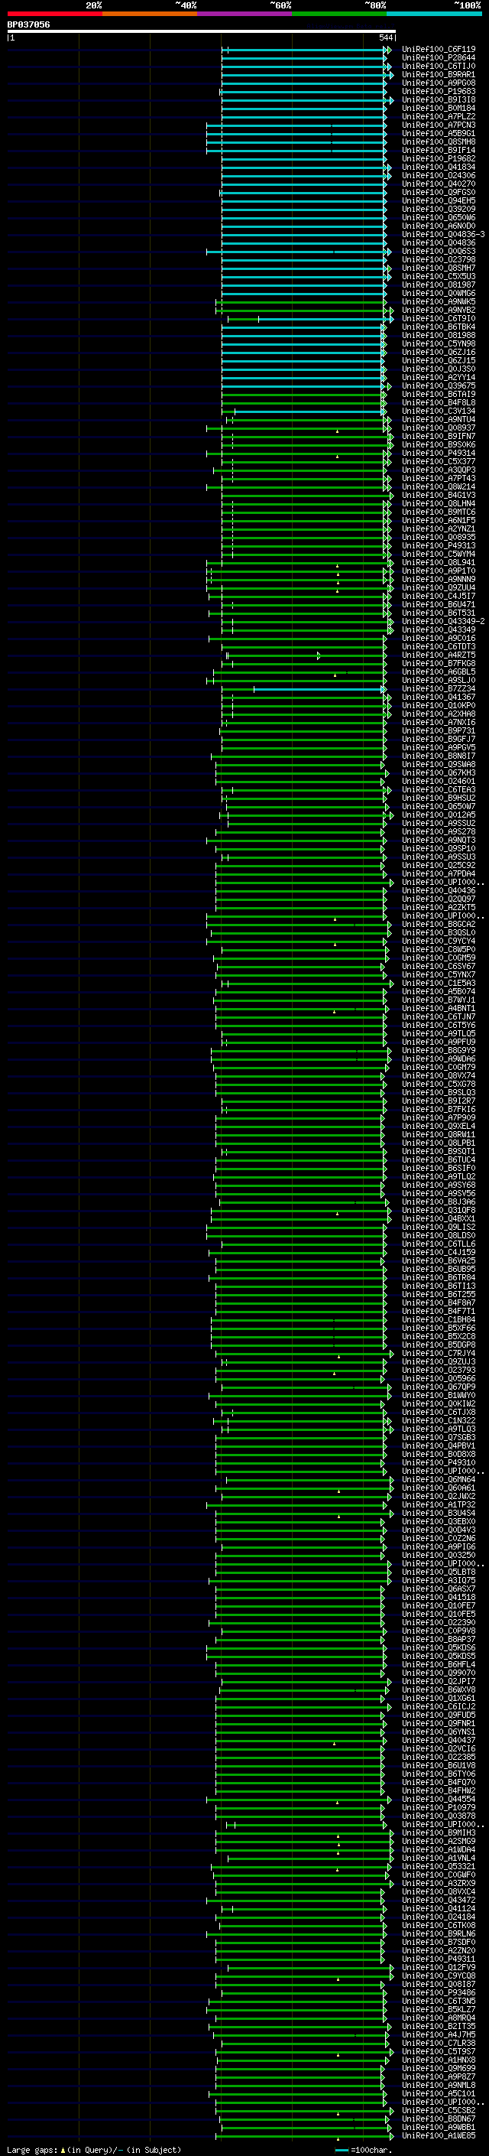Select the hit label UniRef100_Q6ZJ16
The height and width of the screenshot is (2156, 489).
[438, 353]
